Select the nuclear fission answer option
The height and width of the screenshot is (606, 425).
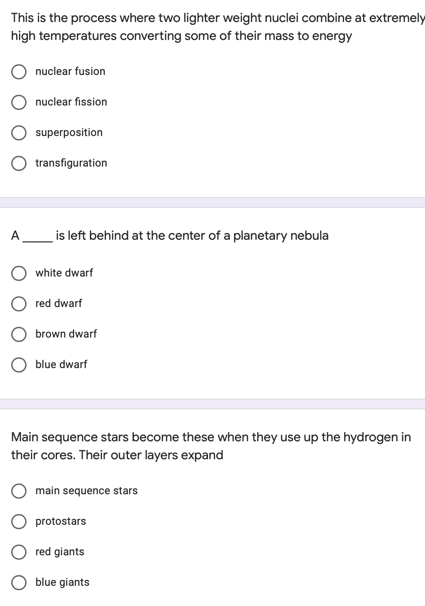tap(18, 102)
